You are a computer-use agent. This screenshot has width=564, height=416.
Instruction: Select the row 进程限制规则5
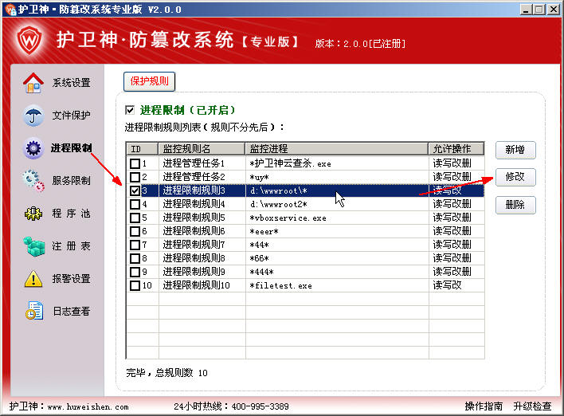click(305, 218)
